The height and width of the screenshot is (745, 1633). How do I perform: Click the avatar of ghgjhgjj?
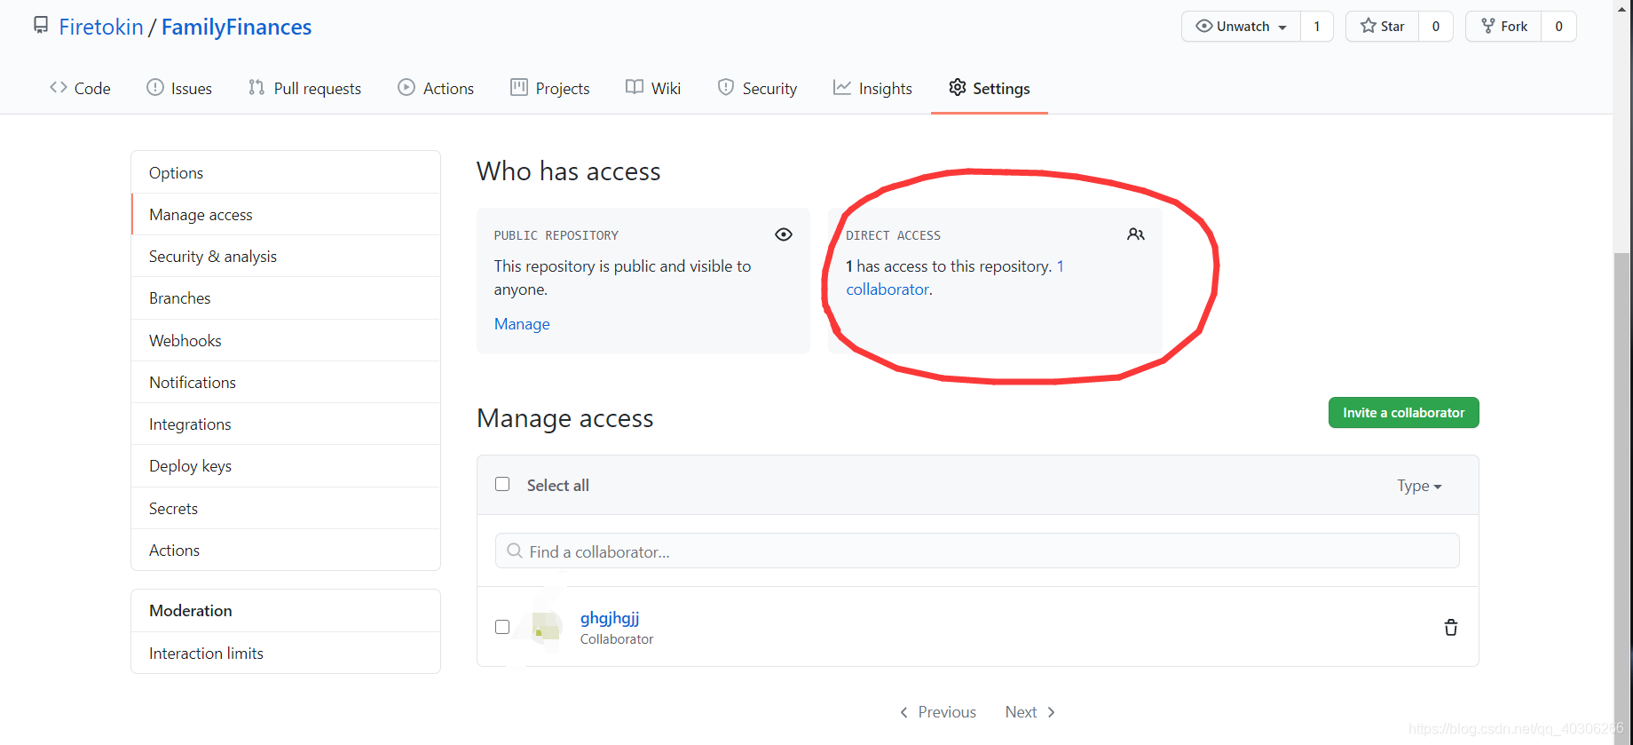(546, 627)
